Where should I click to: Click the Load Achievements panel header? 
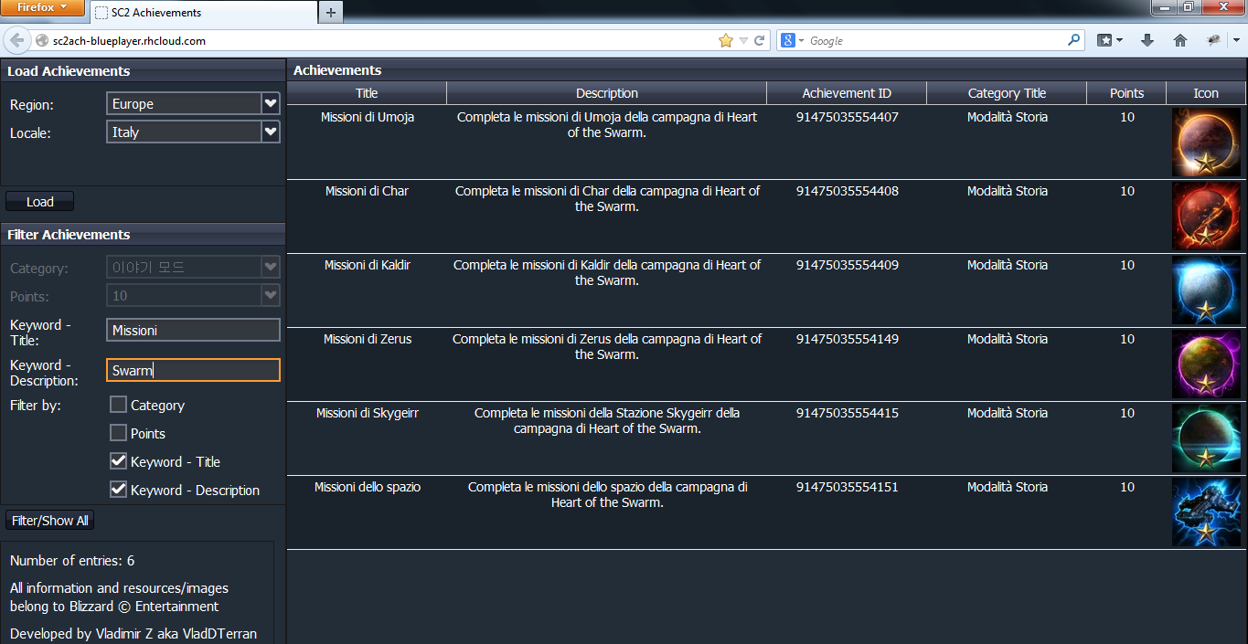[144, 71]
